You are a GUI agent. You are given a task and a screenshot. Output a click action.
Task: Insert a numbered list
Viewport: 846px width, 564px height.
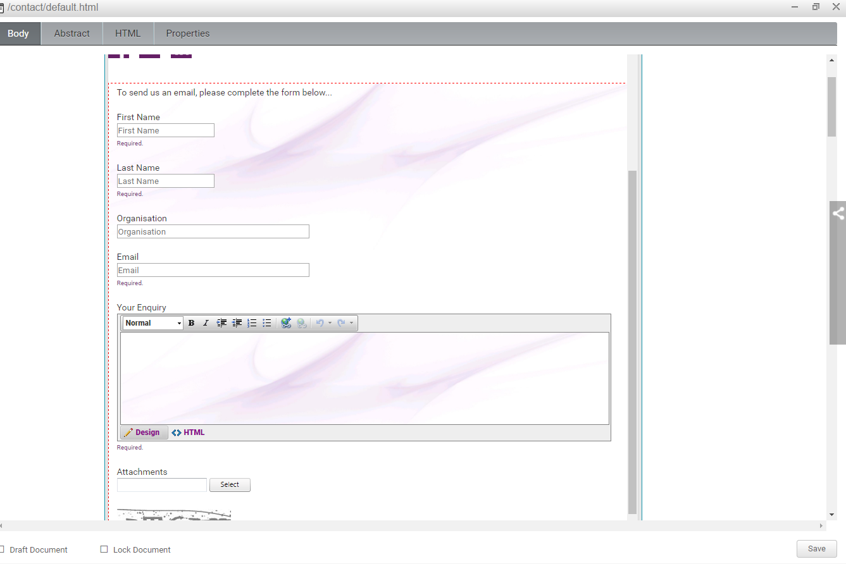(252, 322)
